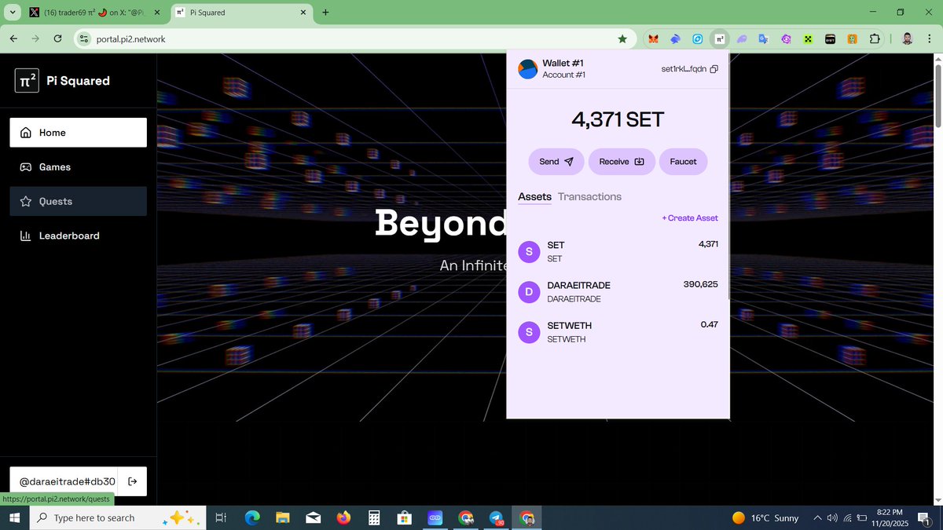Image resolution: width=943 pixels, height=530 pixels.
Task: Click the Windows search box
Action: 118,518
